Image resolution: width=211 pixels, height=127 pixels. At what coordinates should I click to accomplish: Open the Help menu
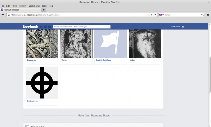pos(51,6)
